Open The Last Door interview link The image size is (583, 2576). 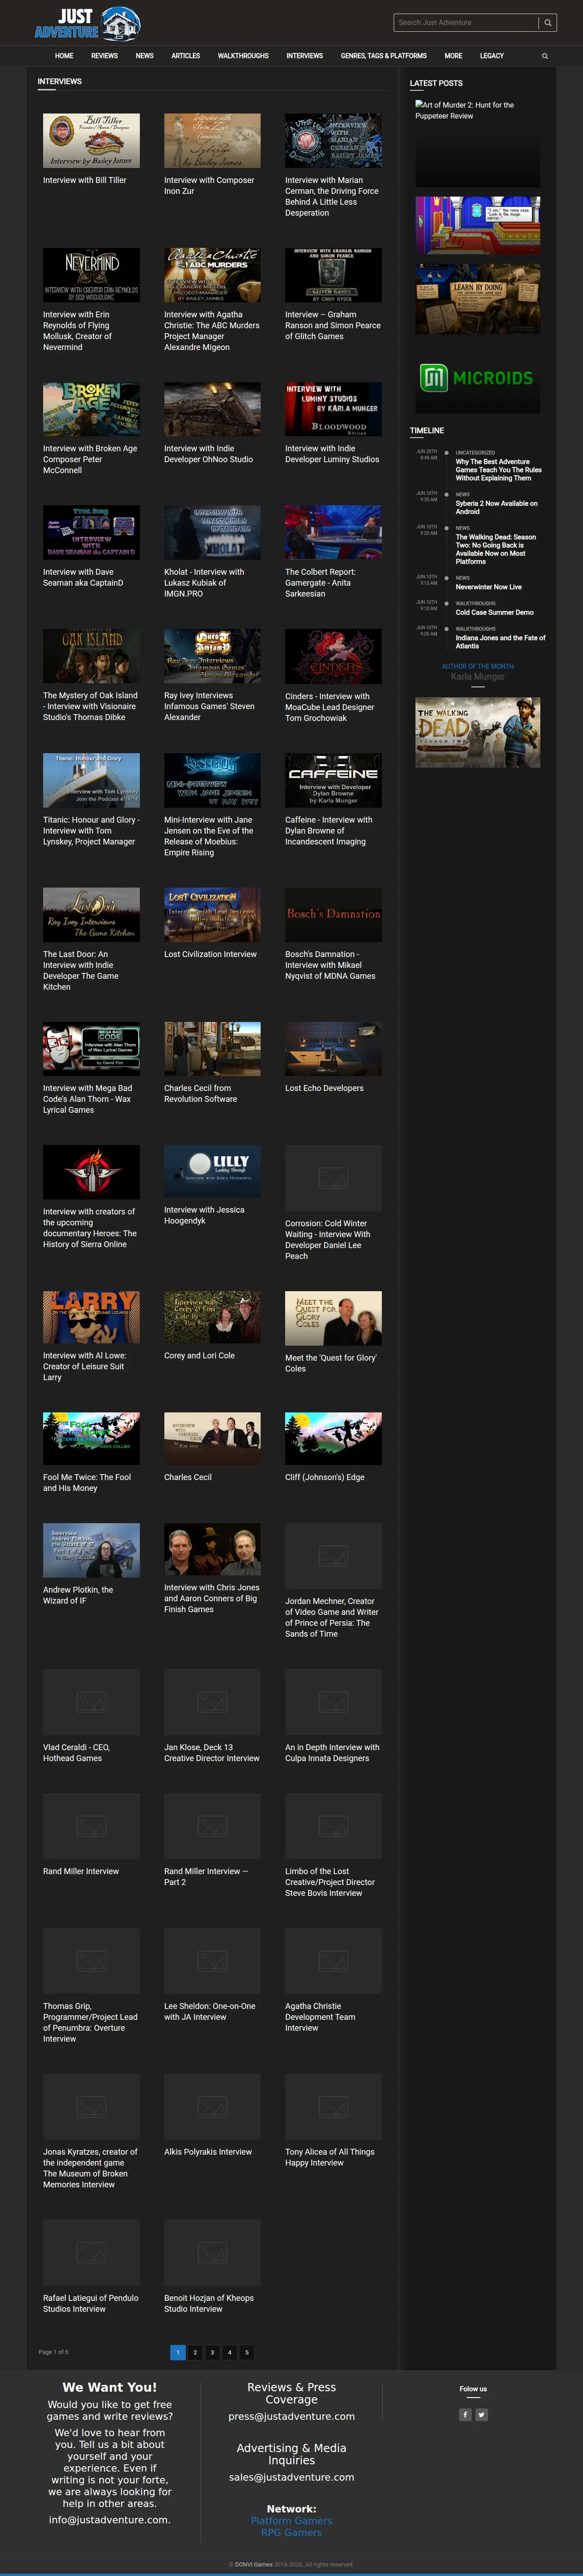click(81, 970)
